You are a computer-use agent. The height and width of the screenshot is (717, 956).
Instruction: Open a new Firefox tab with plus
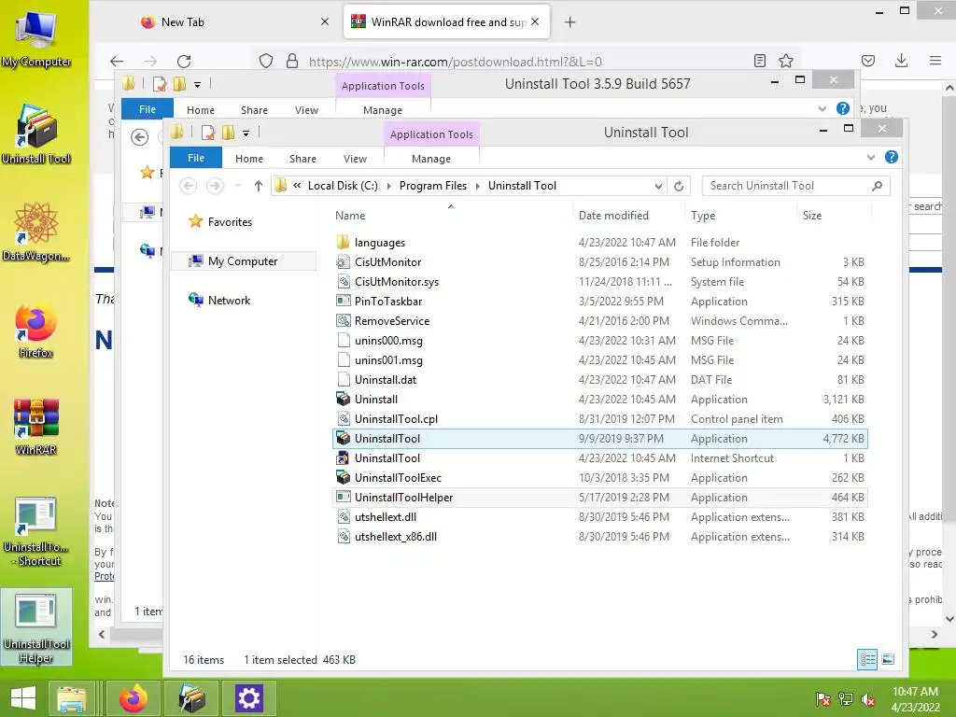[569, 22]
